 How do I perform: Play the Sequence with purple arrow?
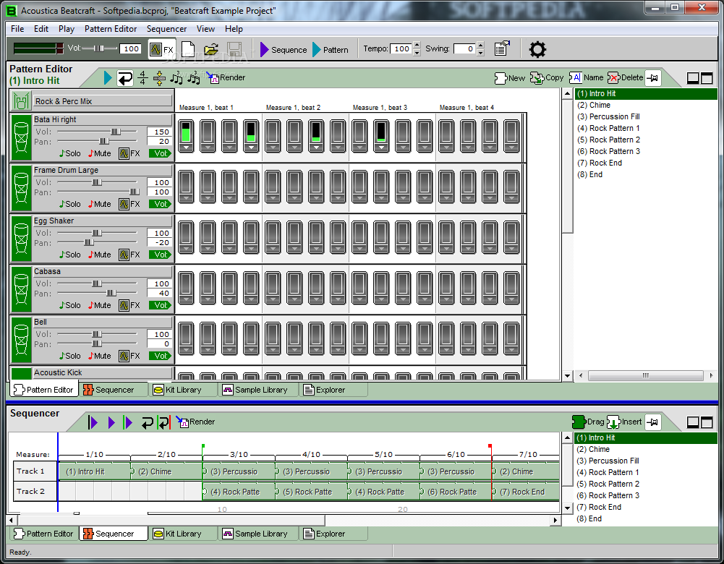click(283, 49)
